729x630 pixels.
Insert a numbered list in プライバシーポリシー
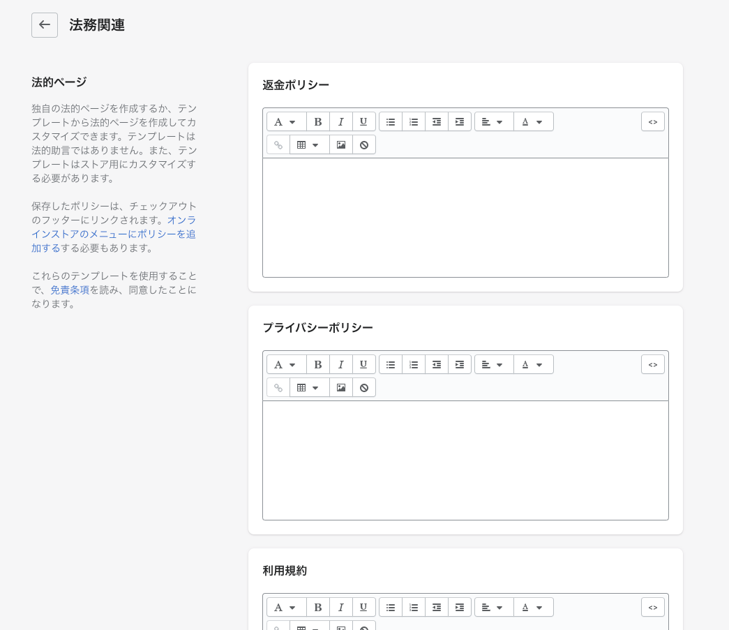(x=414, y=364)
